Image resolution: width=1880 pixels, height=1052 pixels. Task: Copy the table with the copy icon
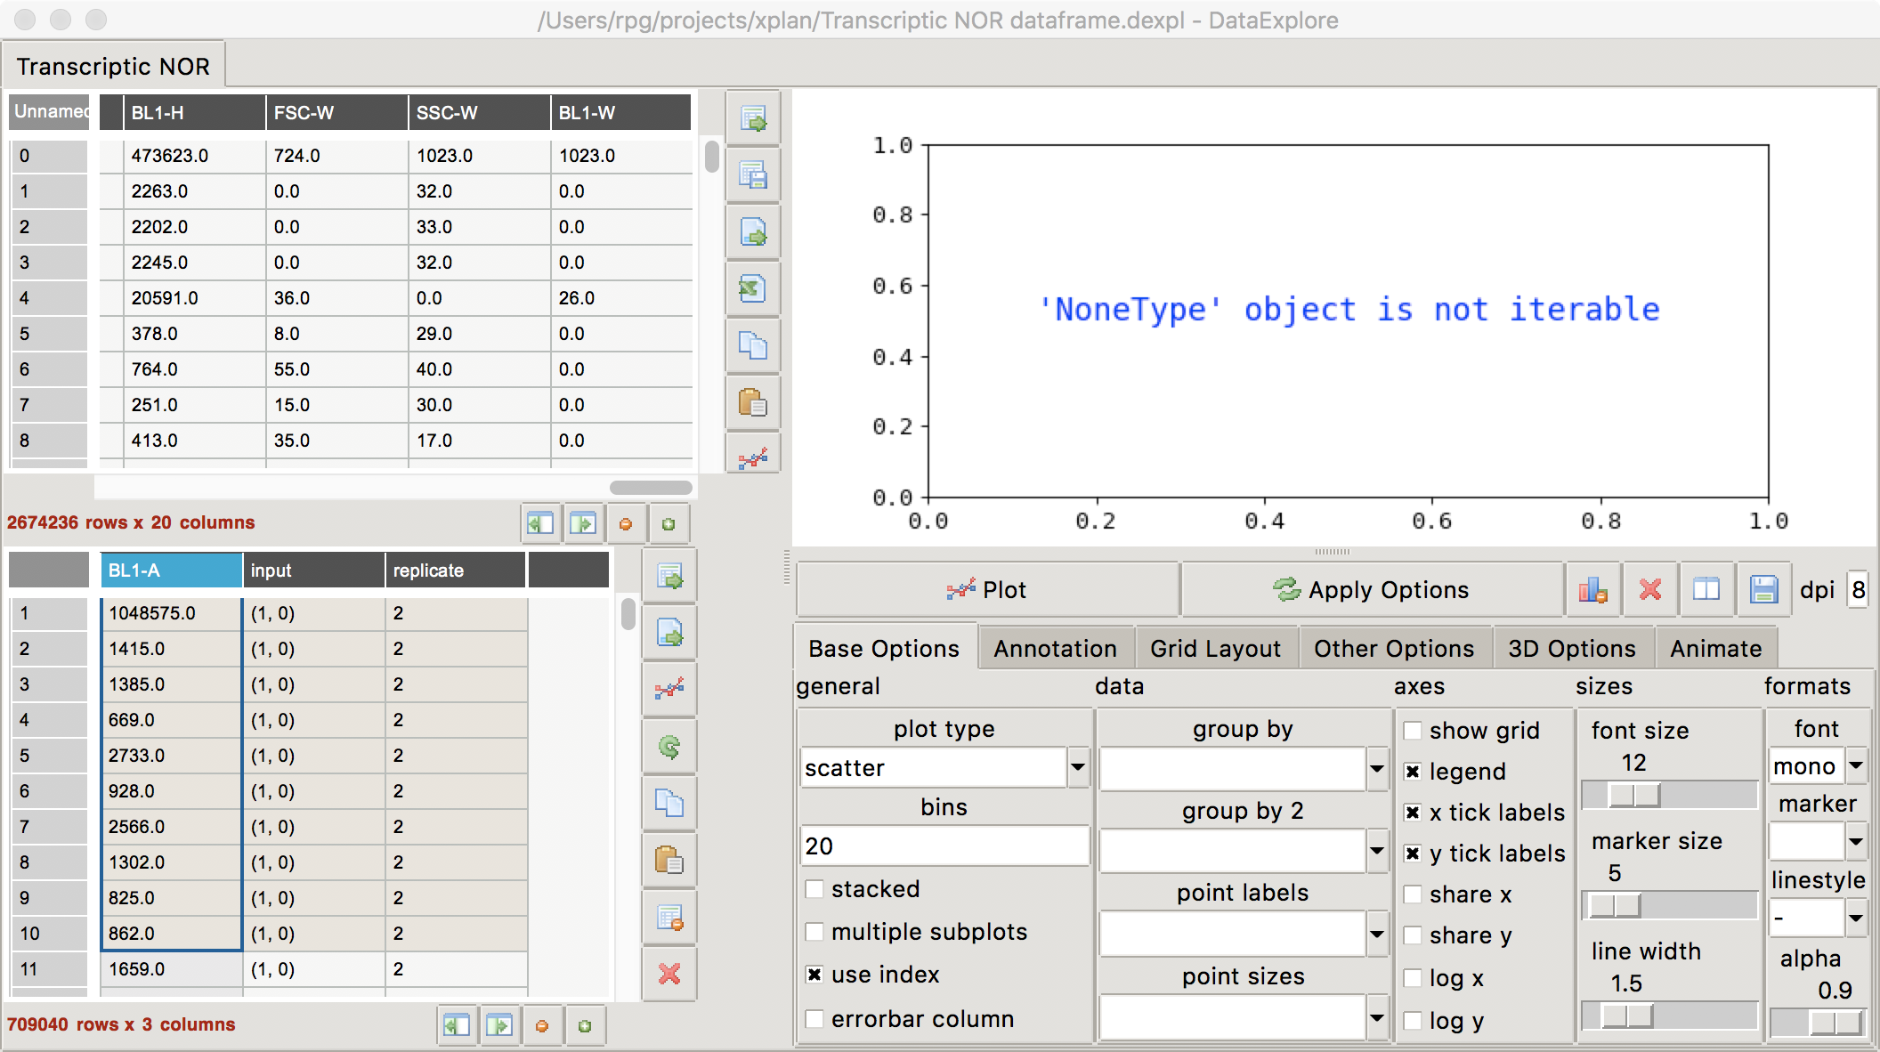click(x=754, y=346)
